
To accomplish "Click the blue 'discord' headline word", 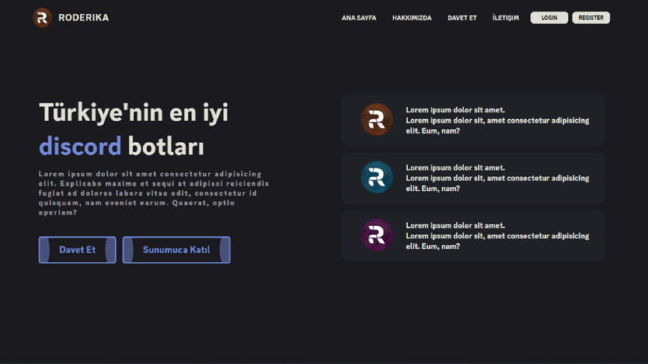I will click(x=80, y=147).
